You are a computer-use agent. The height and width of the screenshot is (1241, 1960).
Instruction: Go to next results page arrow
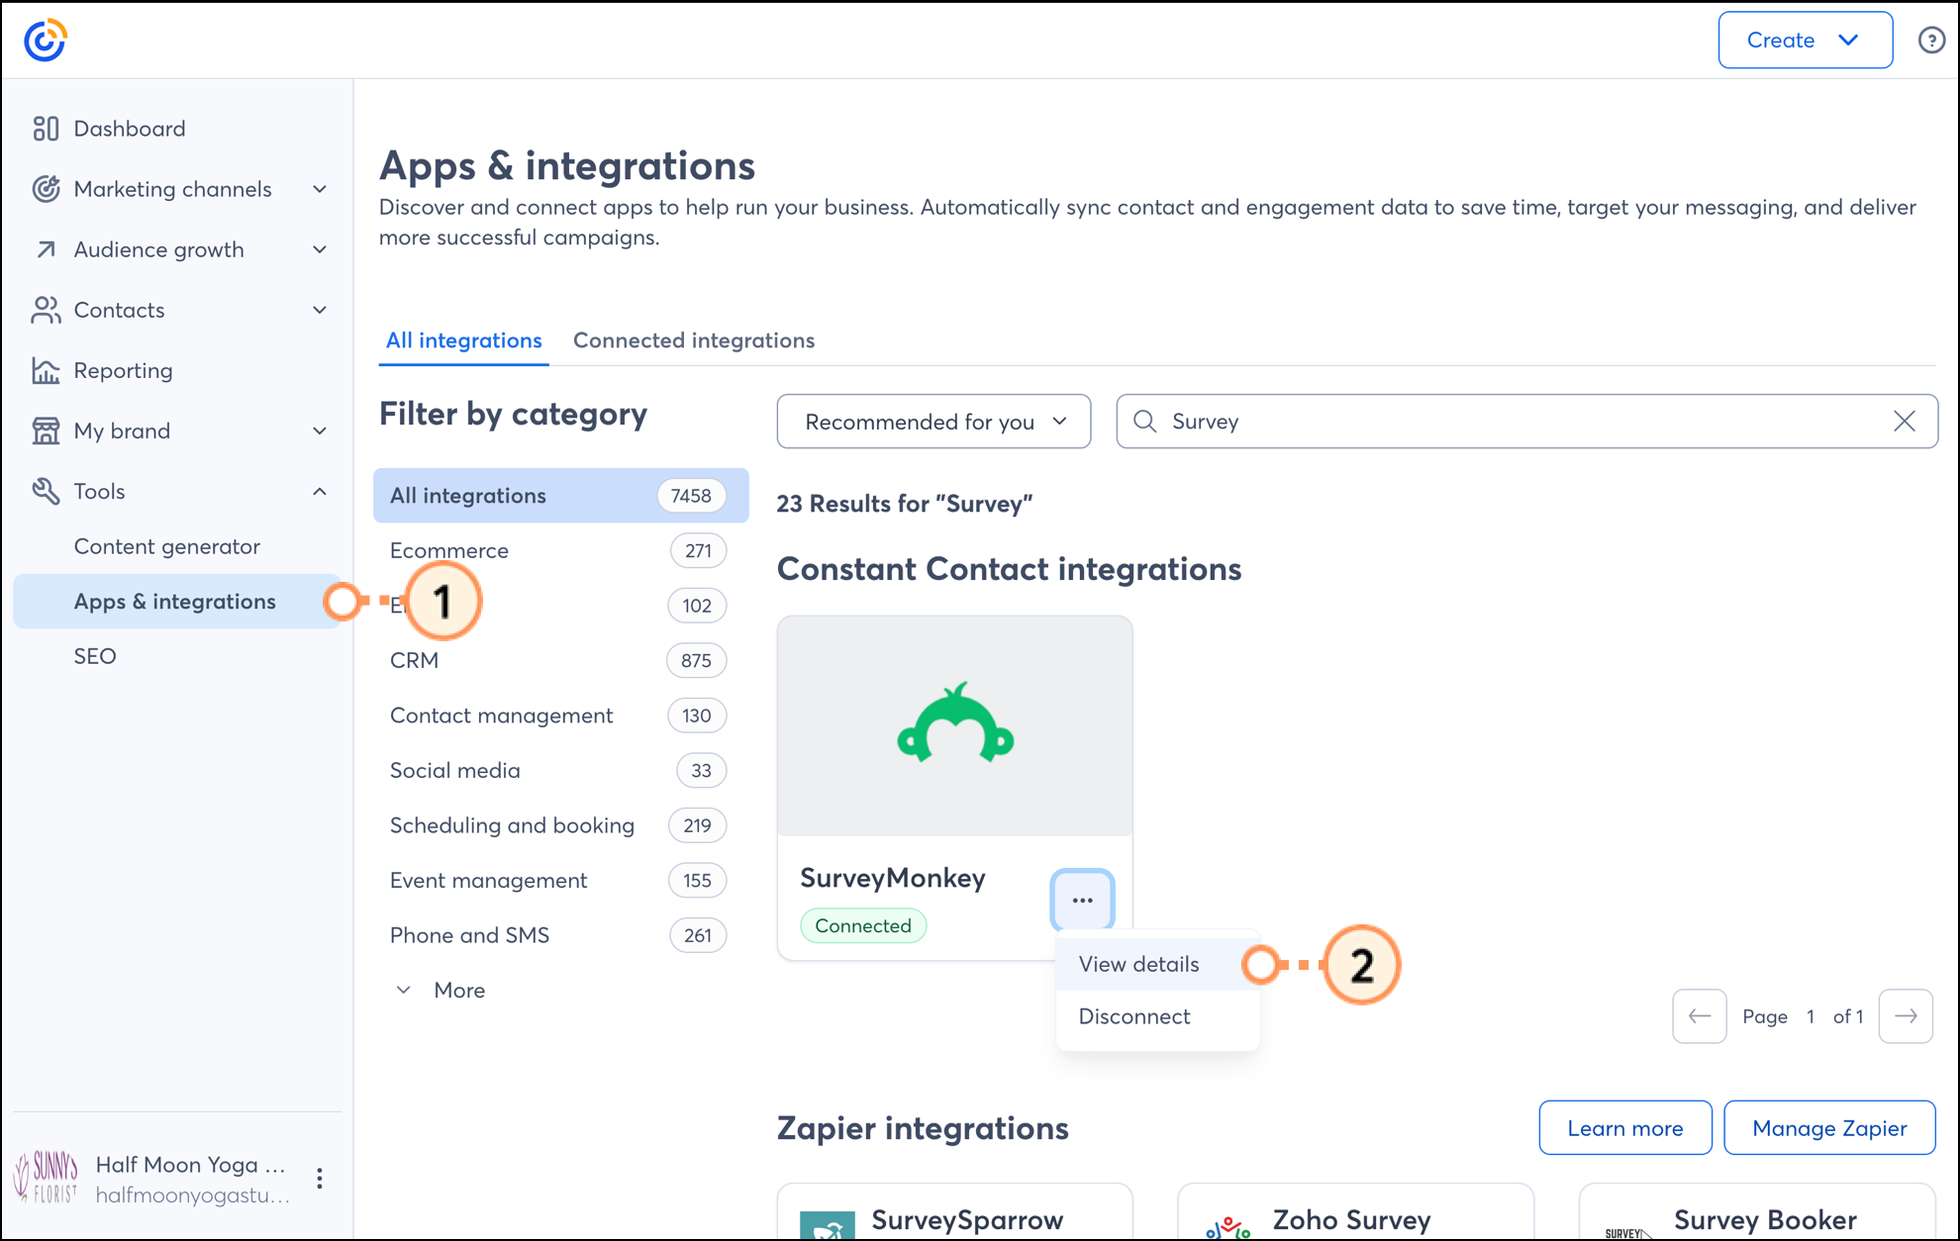click(1906, 1016)
